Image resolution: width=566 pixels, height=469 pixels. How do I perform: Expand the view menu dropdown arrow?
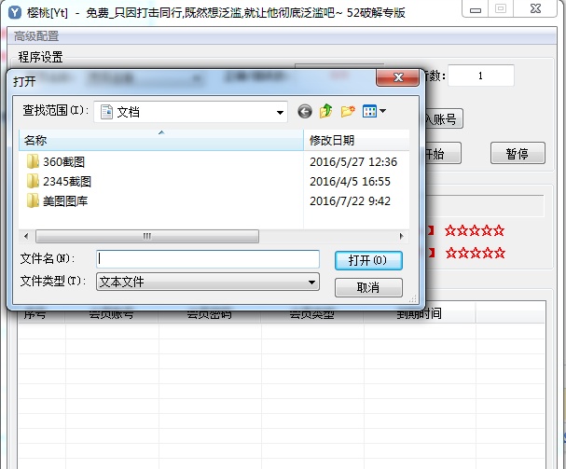383,111
